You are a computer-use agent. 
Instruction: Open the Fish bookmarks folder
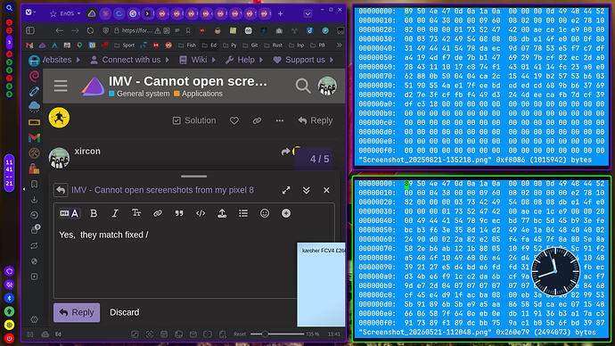[187, 45]
